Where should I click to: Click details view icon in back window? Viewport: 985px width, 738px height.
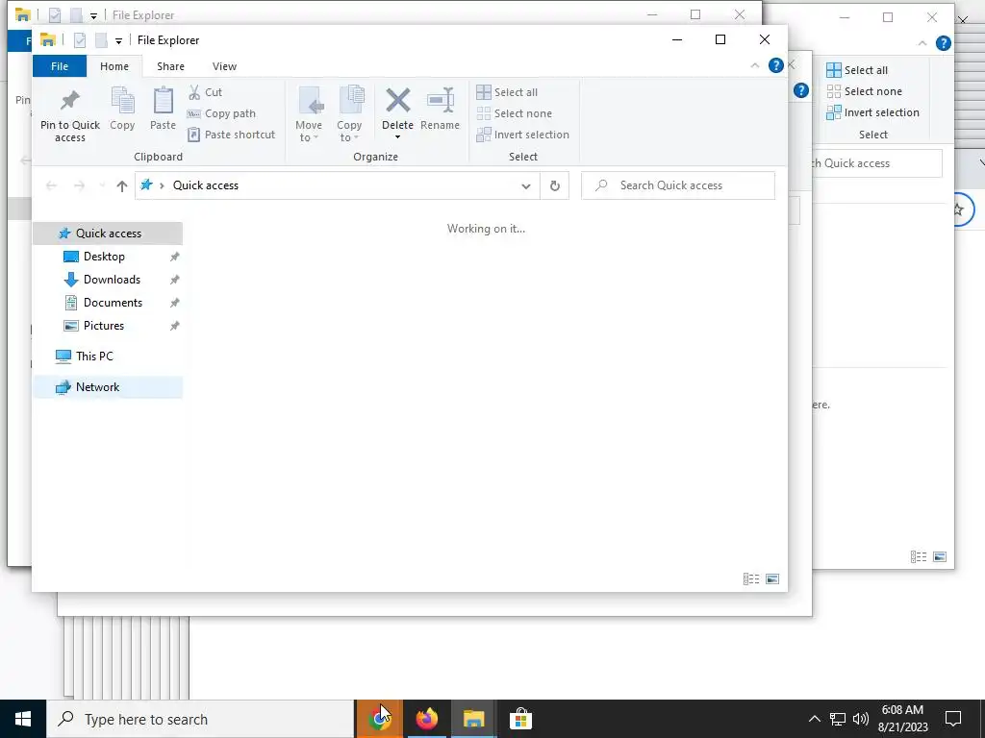pos(919,556)
